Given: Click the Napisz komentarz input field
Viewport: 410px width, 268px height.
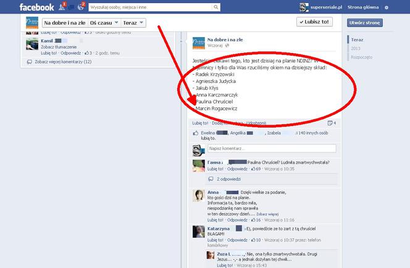Looking at the screenshot, I should tap(272, 148).
